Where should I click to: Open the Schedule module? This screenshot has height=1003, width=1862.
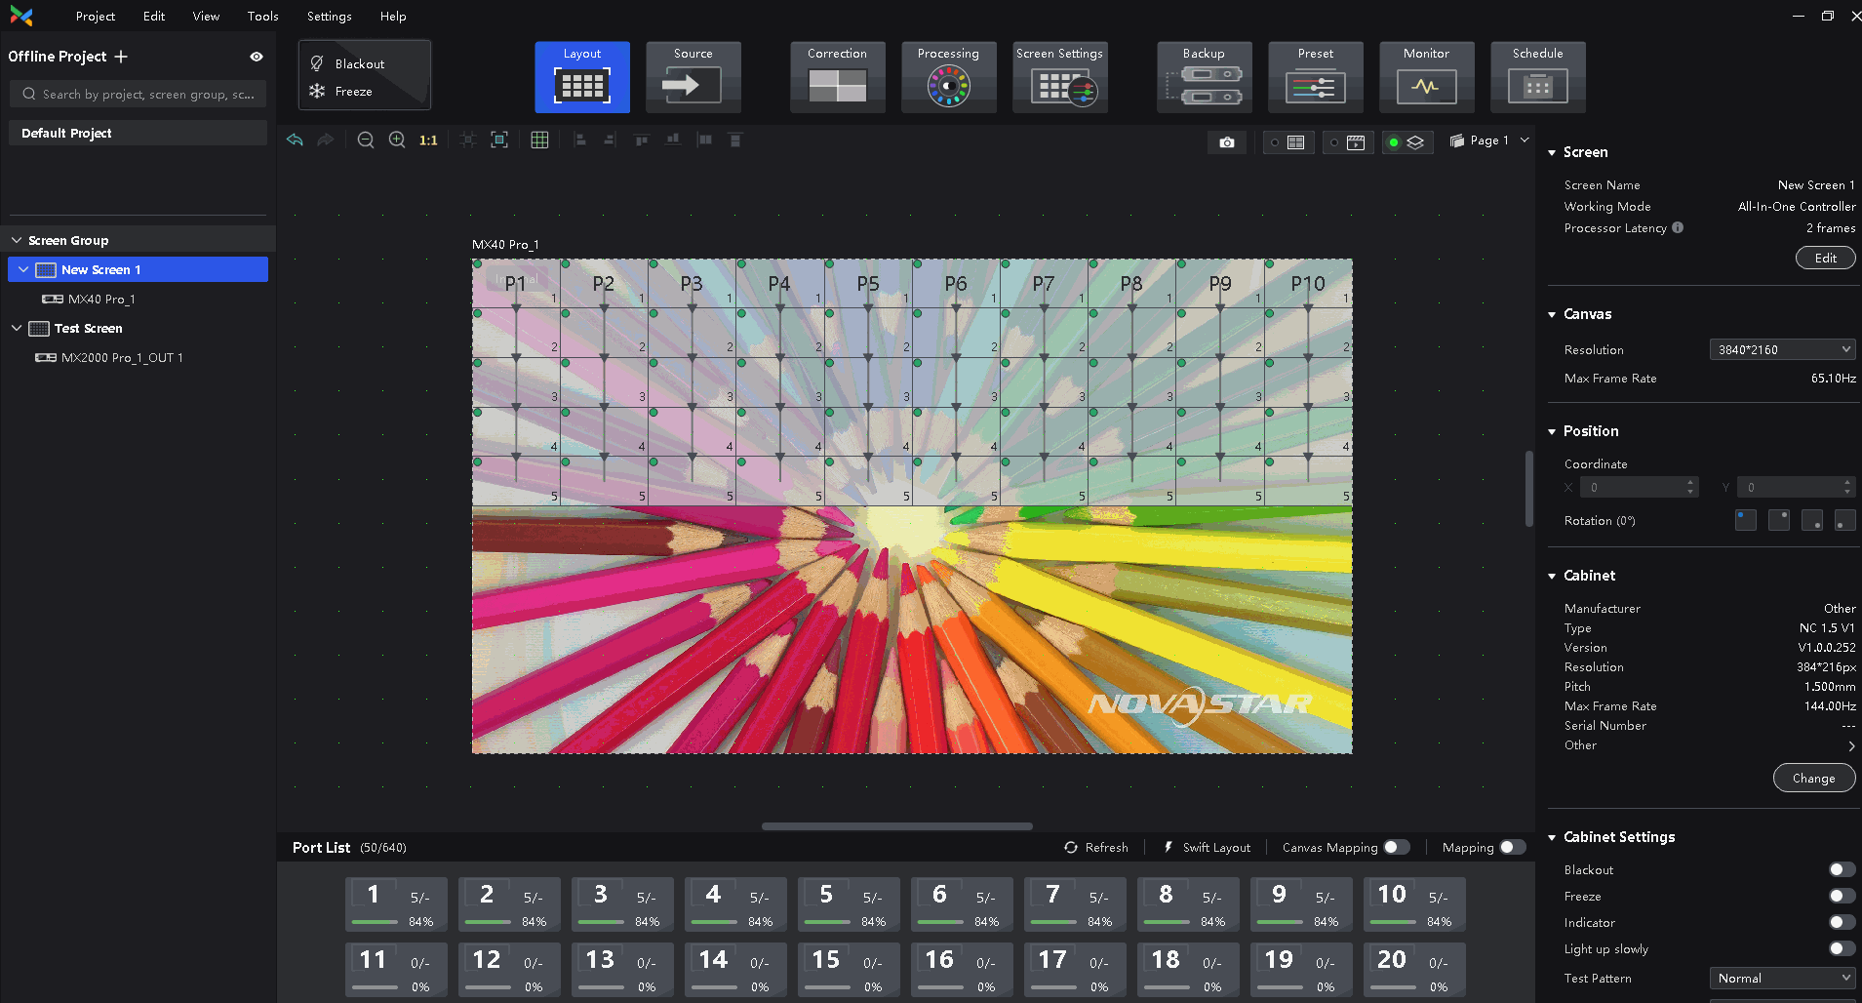pos(1538,77)
